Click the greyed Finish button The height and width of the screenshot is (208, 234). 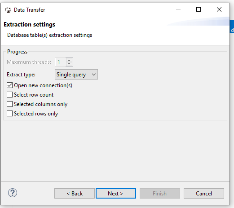coord(160,193)
